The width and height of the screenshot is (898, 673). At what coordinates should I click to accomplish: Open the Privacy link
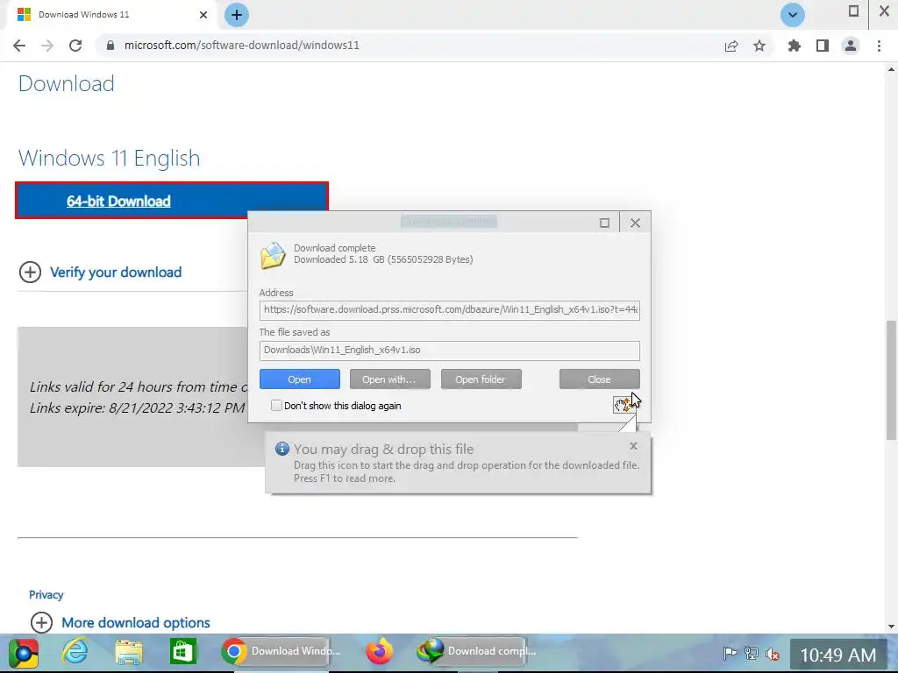tap(46, 595)
